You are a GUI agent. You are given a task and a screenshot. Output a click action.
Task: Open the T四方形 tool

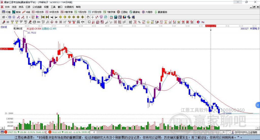coord(80,12)
